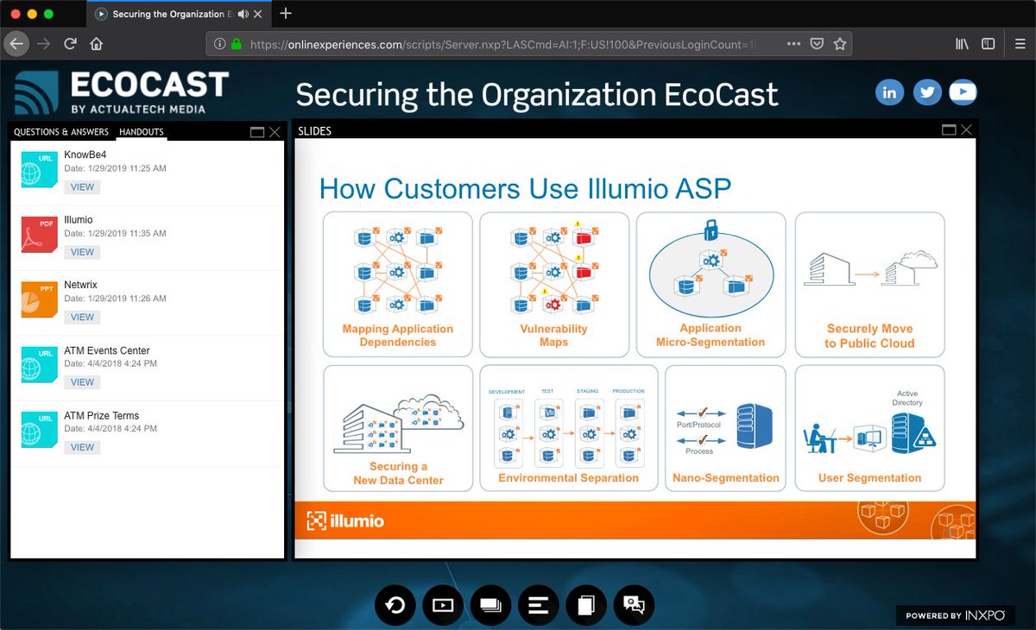Open the YouTube social link
The image size is (1036, 630).
coord(963,91)
